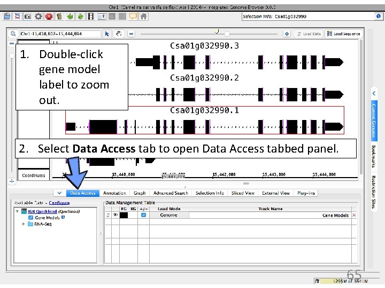The width and height of the screenshot is (385, 288).
Task: Click the horizontal zoom slider thumb
Action: point(227,34)
